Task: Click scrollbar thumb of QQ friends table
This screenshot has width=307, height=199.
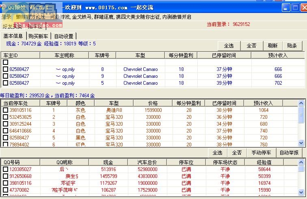Action: (301, 169)
